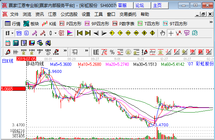Open the 公式选股 menu
This screenshot has height=140, width=215.
69,14
